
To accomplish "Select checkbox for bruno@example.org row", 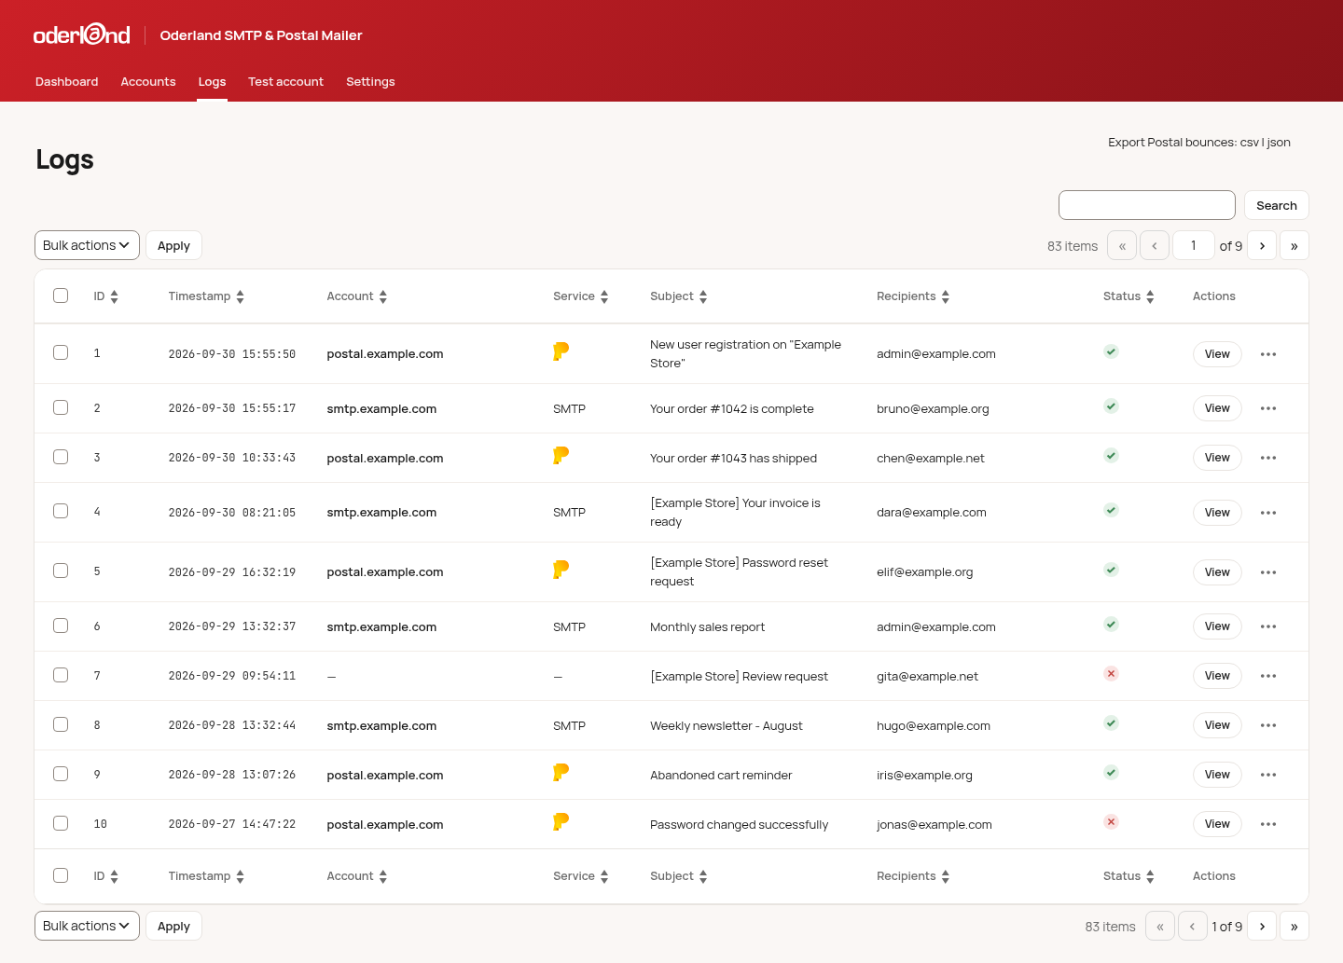I will (61, 407).
